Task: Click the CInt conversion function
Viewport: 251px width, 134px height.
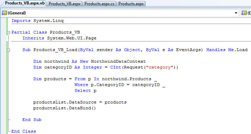Action: pyautogui.click(x=116, y=67)
